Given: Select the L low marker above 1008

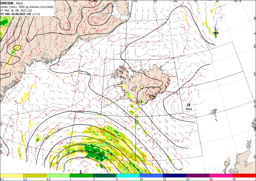Looking at the screenshot, I should pyautogui.click(x=216, y=29).
